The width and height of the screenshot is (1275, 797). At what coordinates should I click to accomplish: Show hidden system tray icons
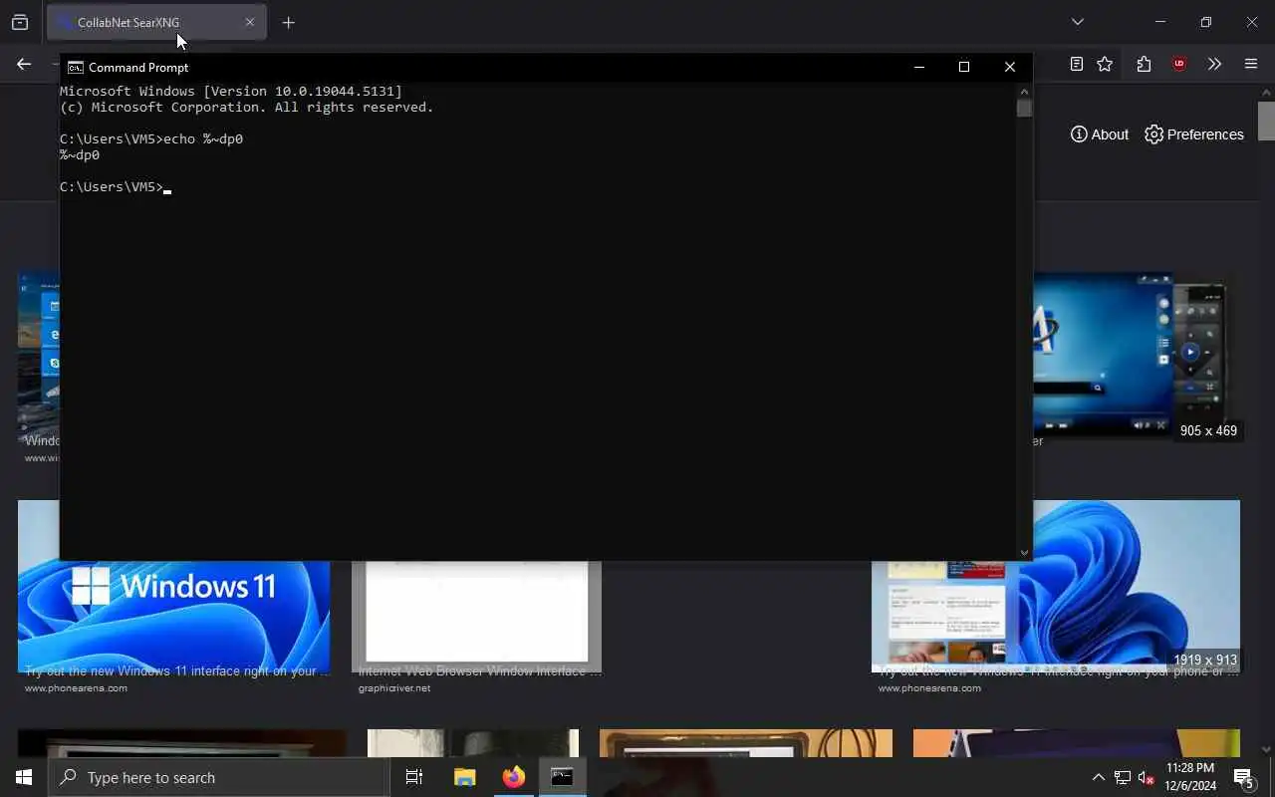tap(1098, 777)
